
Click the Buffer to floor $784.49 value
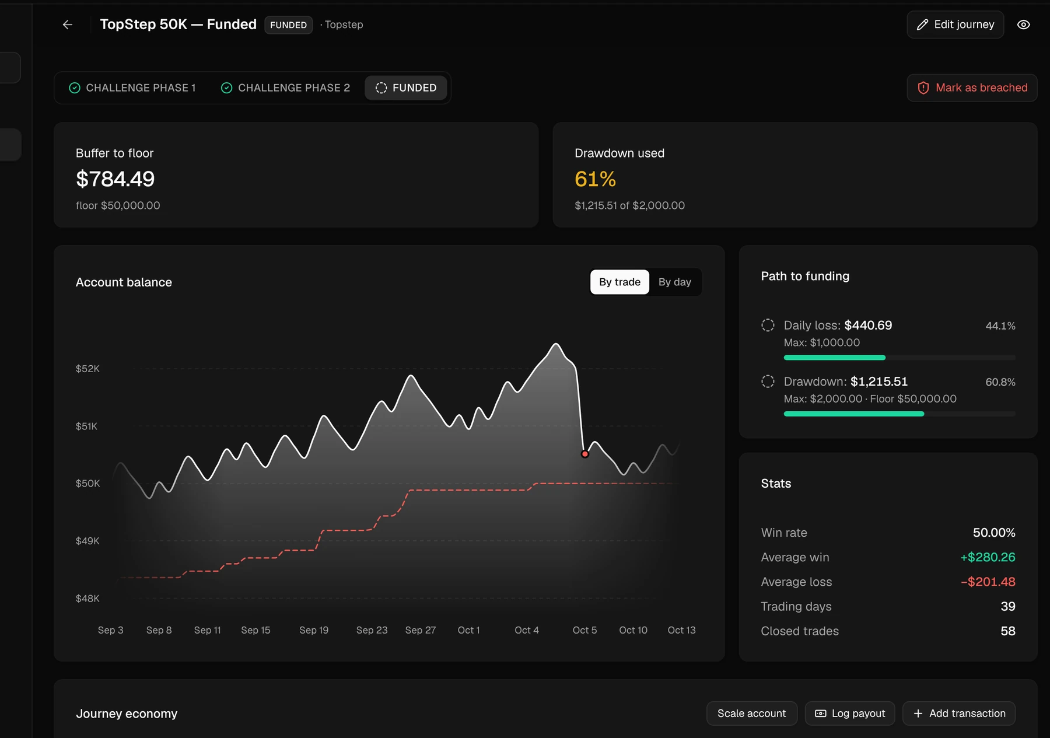(x=116, y=179)
